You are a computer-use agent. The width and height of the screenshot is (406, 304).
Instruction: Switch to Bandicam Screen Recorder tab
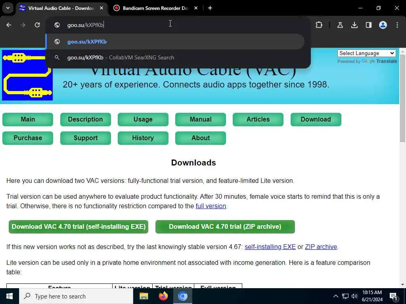click(155, 8)
